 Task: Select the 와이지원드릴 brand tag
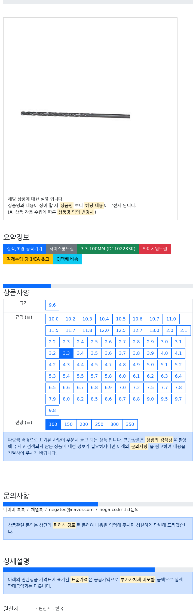click(155, 249)
